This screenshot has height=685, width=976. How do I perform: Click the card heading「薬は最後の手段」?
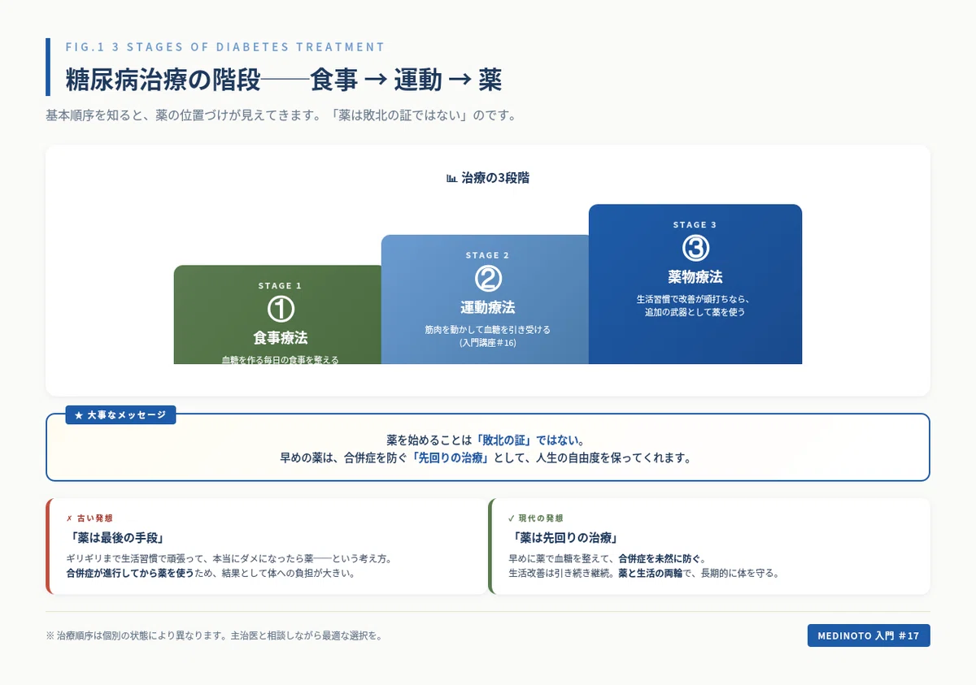[118, 538]
